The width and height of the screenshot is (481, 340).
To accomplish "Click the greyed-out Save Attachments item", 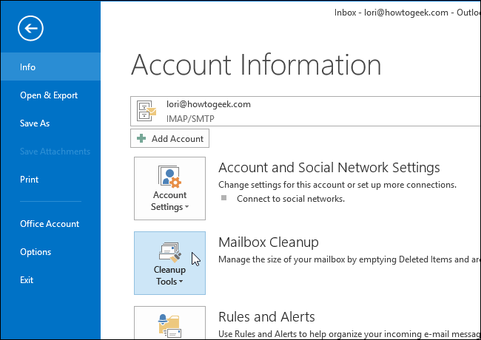I will (x=55, y=152).
